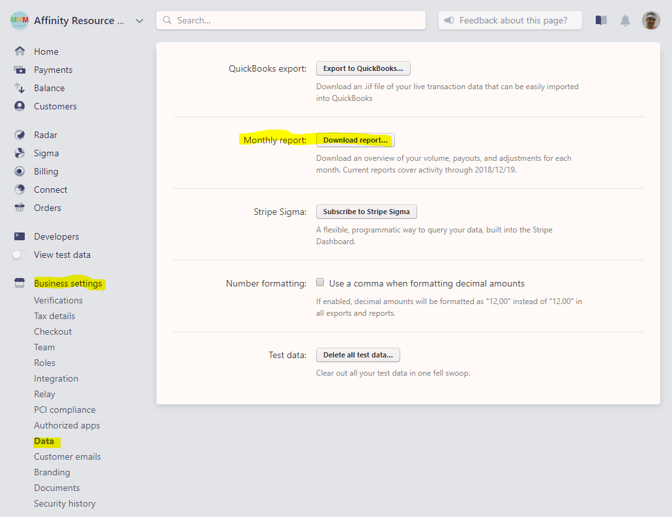Click the Radar icon
The image size is (672, 517).
click(x=20, y=135)
